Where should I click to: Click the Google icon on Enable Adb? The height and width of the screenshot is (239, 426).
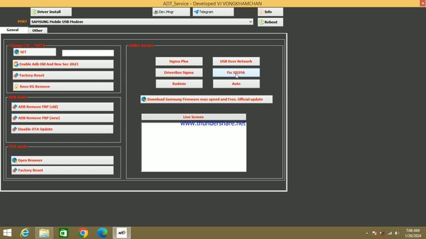tap(16, 64)
